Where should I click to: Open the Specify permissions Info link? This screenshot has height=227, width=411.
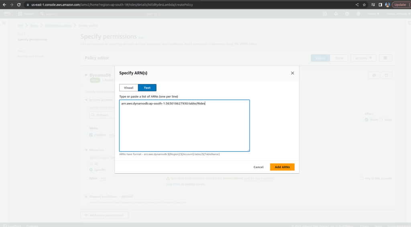pyautogui.click(x=141, y=38)
